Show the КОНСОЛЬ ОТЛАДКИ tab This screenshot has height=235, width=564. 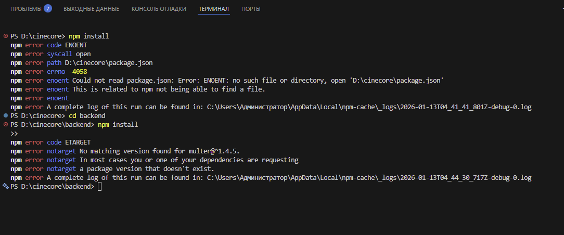(159, 9)
